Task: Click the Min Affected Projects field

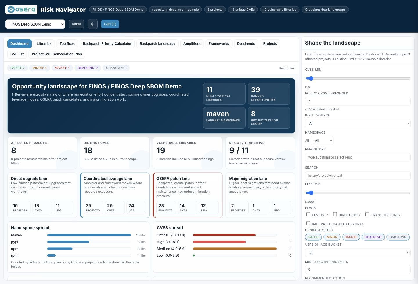Action: click(x=358, y=270)
